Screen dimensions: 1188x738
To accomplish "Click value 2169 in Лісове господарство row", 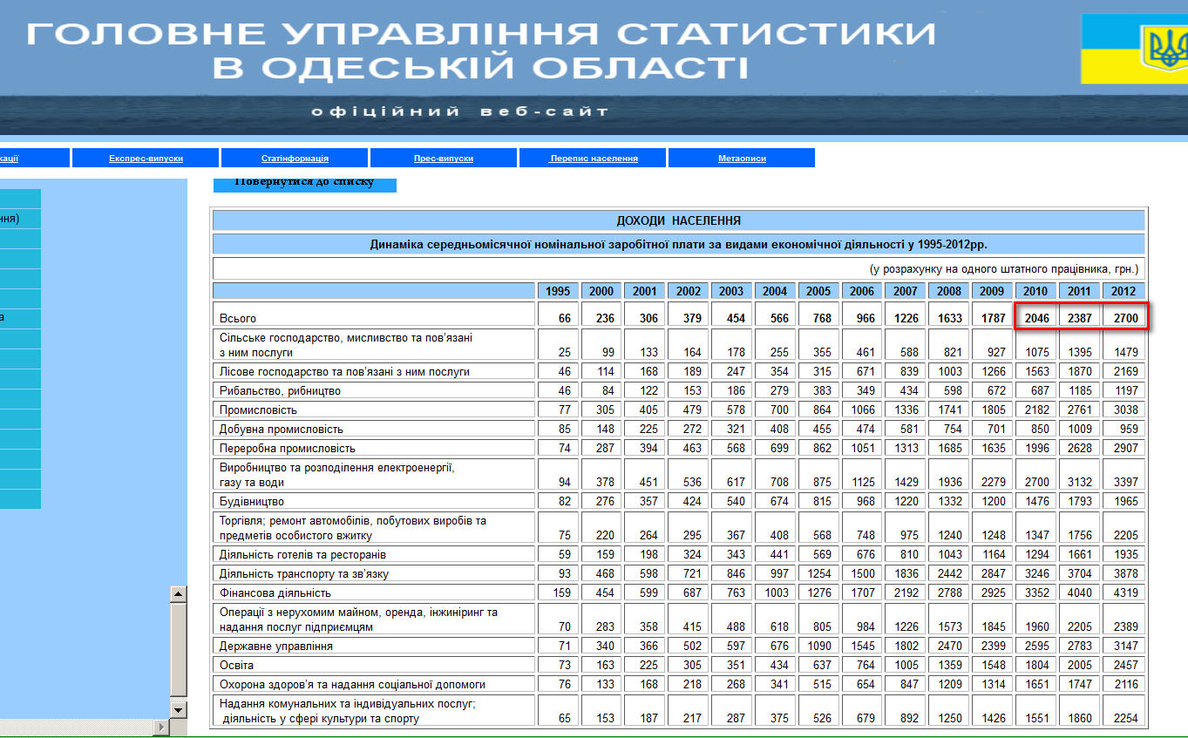I will [1124, 371].
